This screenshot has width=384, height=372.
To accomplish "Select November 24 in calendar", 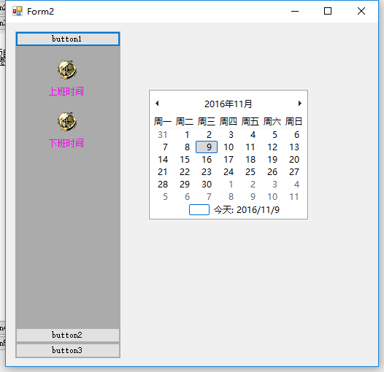I will 229,172.
